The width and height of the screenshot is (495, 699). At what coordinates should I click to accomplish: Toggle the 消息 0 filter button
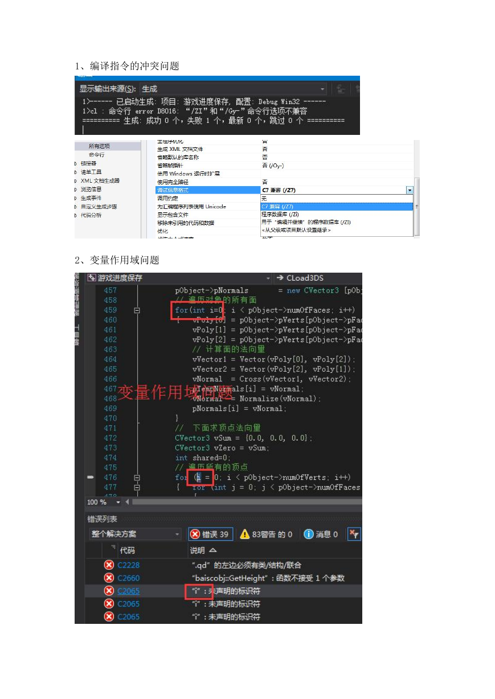pyautogui.click(x=321, y=534)
